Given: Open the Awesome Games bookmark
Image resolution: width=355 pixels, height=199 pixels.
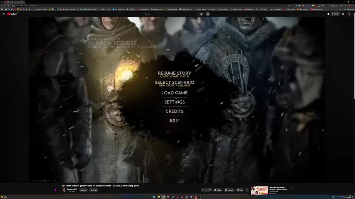Looking at the screenshot, I should 223,9.
